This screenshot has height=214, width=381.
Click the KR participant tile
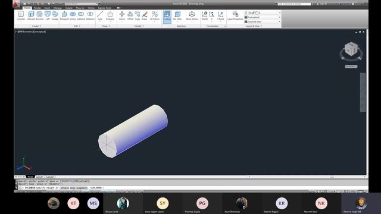tap(282, 203)
